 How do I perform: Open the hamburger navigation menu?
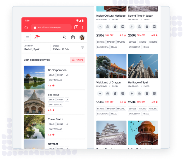coord(27,37)
